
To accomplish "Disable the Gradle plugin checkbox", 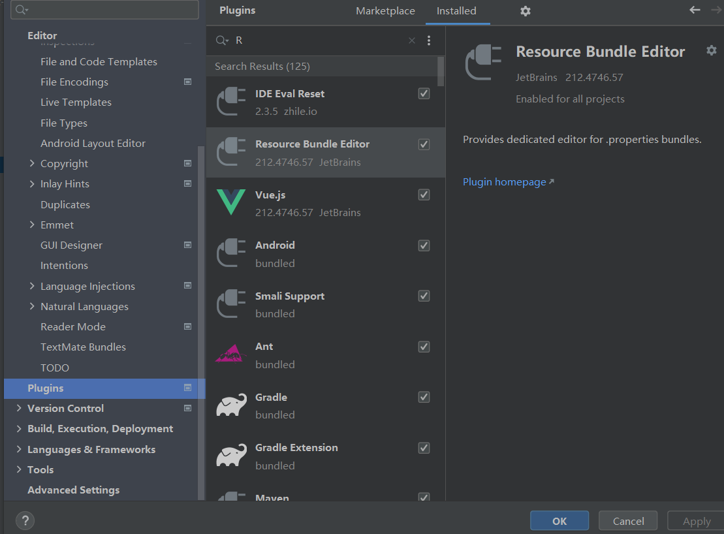I will pyautogui.click(x=424, y=397).
